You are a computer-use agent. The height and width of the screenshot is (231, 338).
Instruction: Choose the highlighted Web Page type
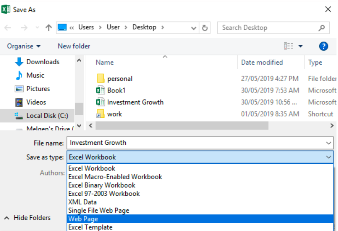(200, 219)
